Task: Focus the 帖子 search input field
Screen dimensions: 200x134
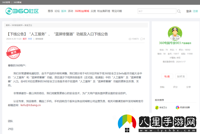Action: [157, 11]
